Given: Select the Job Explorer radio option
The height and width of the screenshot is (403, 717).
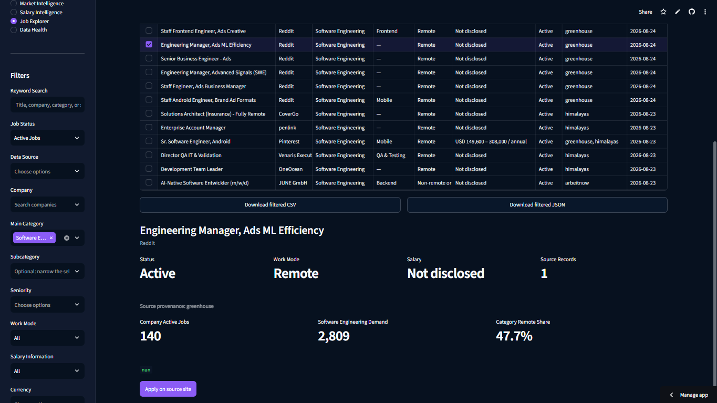Looking at the screenshot, I should click(14, 21).
